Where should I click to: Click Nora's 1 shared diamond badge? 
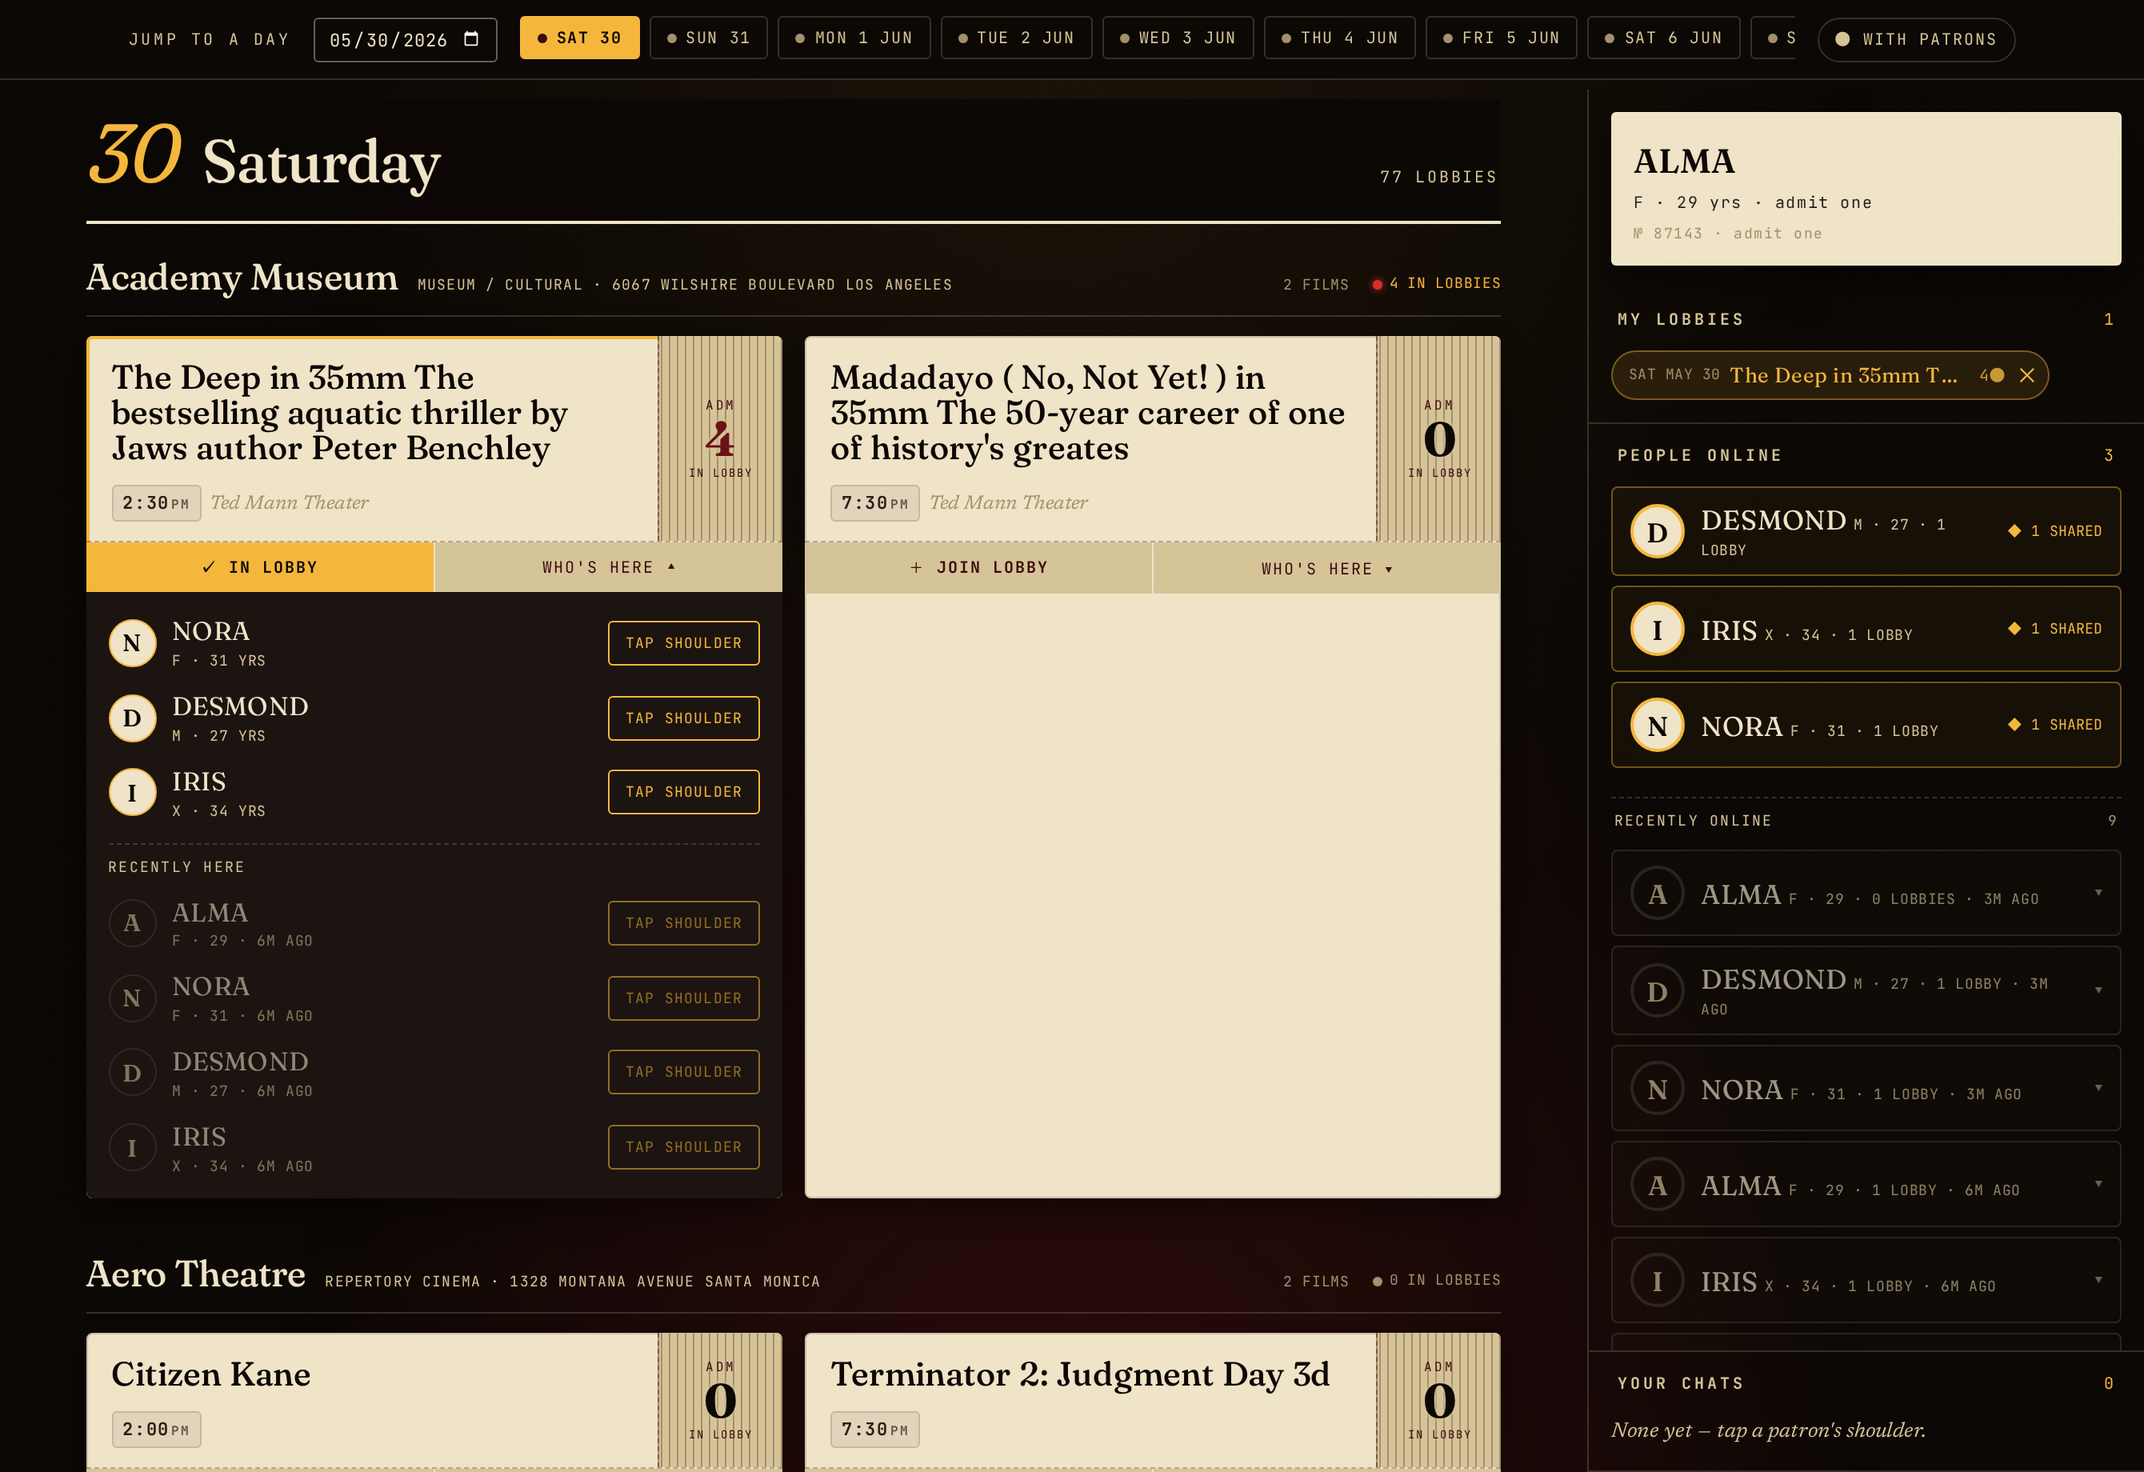pos(2054,725)
